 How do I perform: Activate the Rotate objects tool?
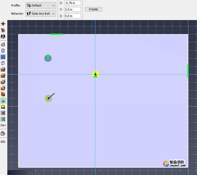pyautogui.click(x=3, y=30)
